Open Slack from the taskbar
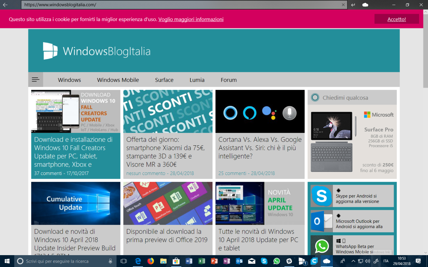Image resolution: width=428 pixels, height=267 pixels. [289, 261]
